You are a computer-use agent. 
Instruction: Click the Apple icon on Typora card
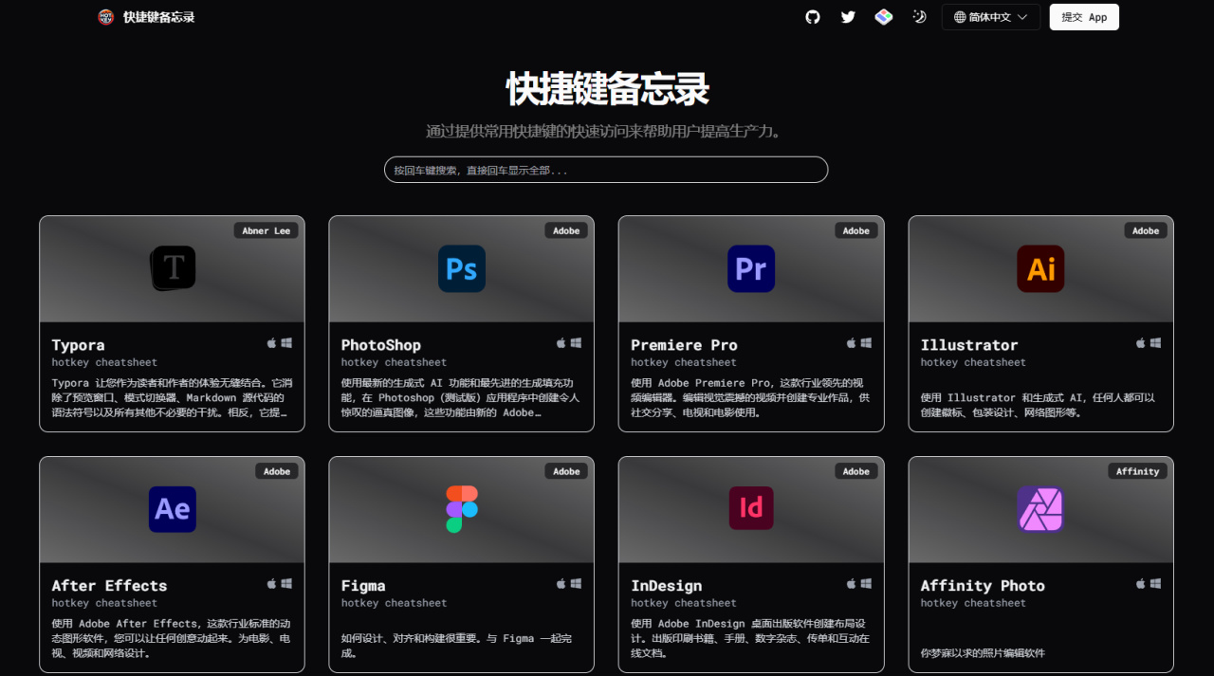click(x=272, y=342)
